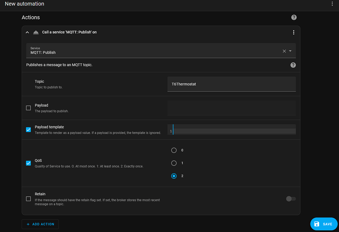Save the new automation
The height and width of the screenshot is (232, 339).
pos(324,224)
